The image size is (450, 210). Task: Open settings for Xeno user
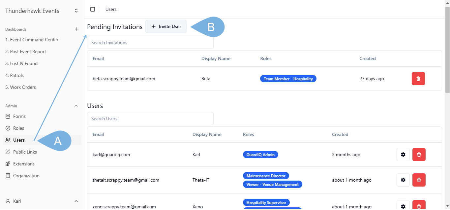(403, 205)
